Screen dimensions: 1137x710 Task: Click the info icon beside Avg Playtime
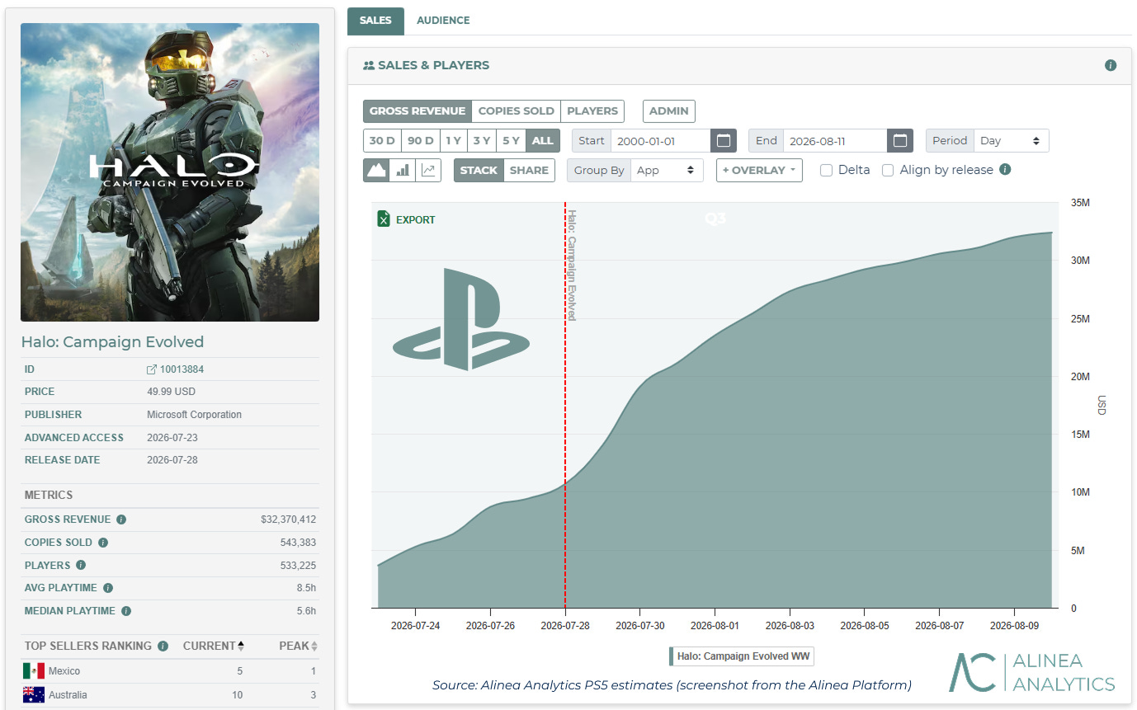point(108,588)
